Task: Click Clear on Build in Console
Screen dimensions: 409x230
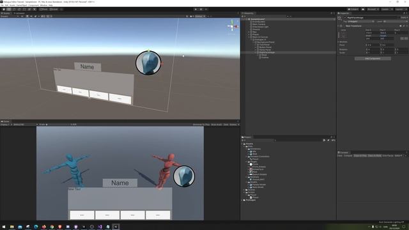Action: 374,156
